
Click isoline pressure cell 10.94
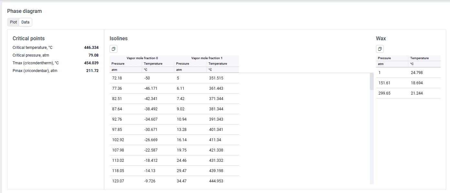[x=190, y=119]
